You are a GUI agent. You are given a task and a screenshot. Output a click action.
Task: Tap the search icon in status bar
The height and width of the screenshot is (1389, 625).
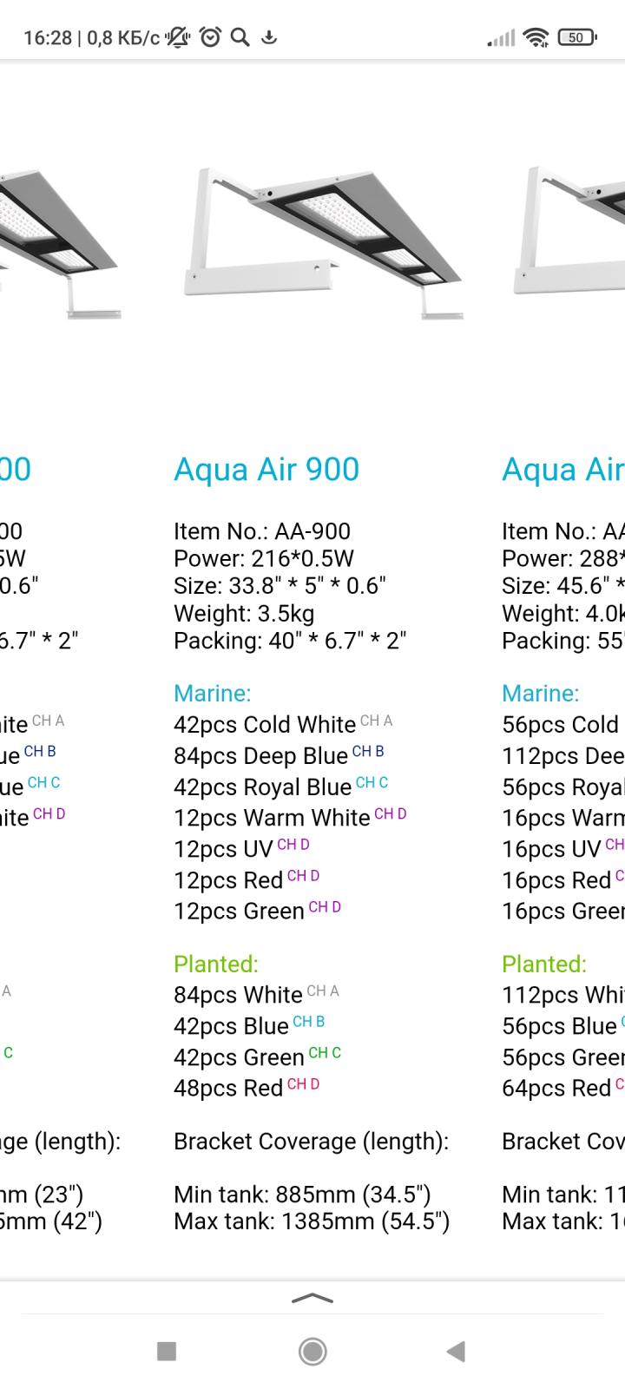[x=240, y=37]
